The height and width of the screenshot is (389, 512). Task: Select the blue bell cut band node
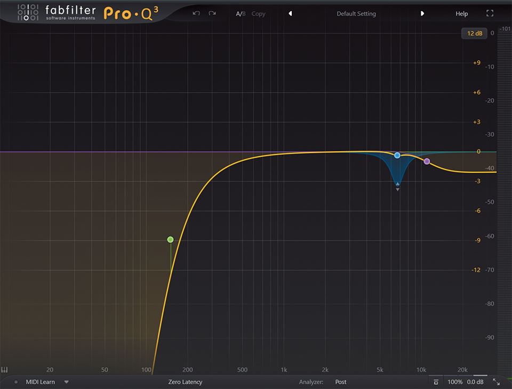tap(397, 156)
